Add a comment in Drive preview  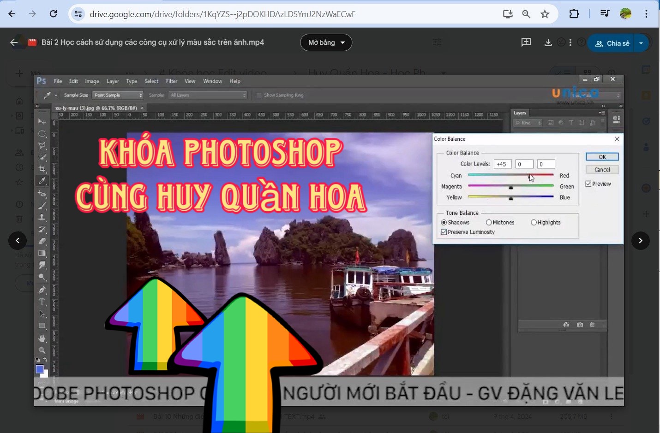(x=526, y=42)
